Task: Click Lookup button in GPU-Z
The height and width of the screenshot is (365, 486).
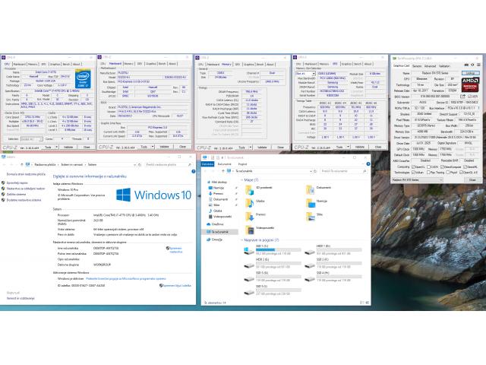Action: click(x=471, y=73)
